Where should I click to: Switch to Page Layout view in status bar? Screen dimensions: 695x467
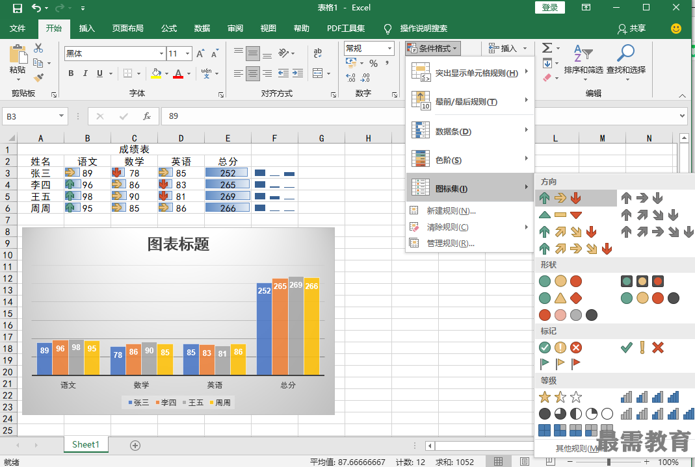pyautogui.click(x=525, y=462)
